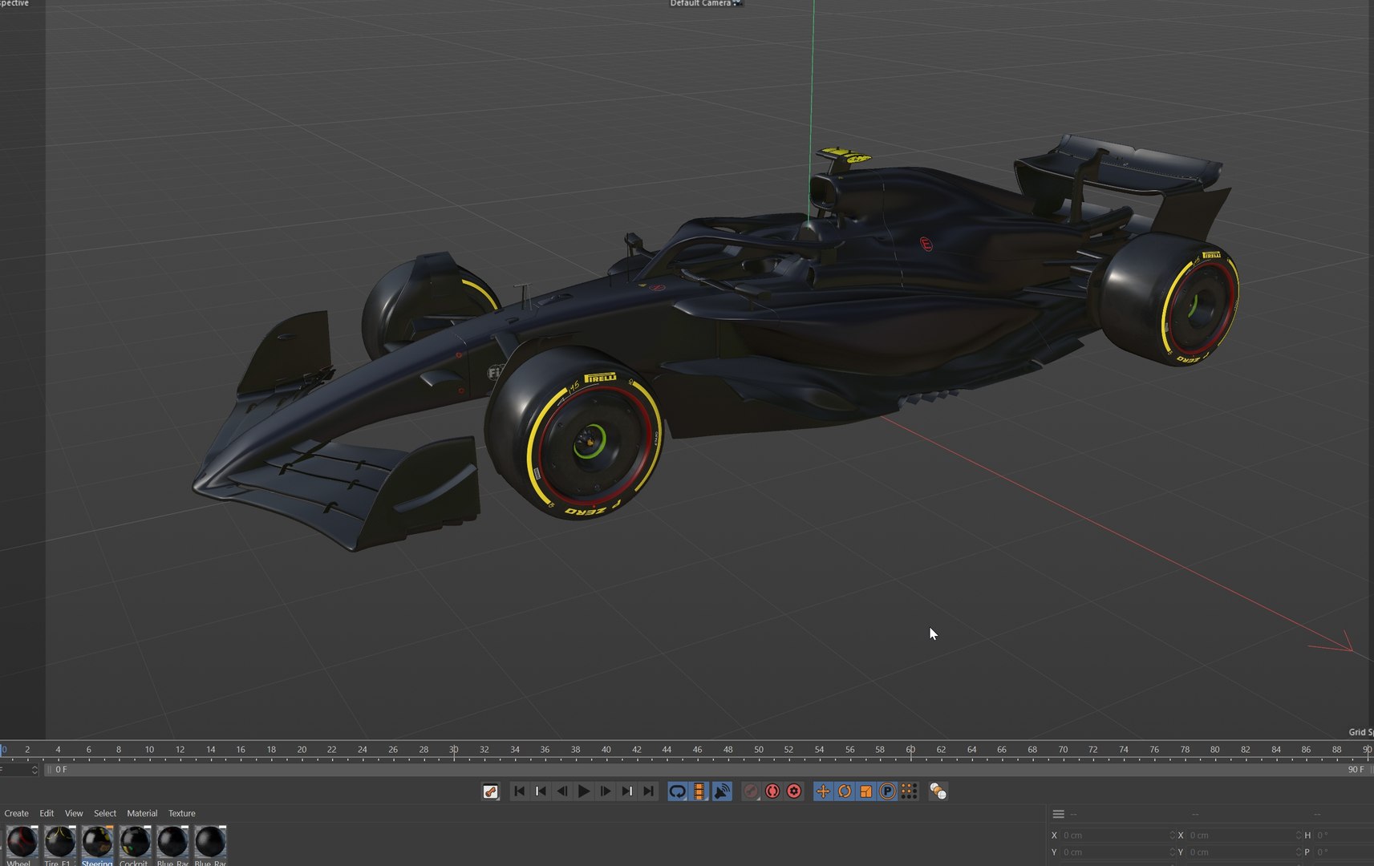This screenshot has height=866, width=1374.
Task: Toggle scale keyframe recording
Action: (x=866, y=791)
